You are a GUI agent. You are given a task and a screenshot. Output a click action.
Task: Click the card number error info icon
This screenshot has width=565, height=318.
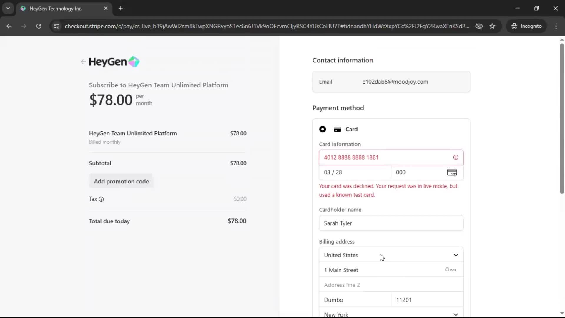[456, 158]
